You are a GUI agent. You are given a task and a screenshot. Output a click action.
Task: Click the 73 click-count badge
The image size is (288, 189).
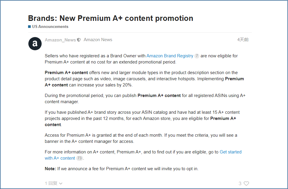(x=79, y=158)
